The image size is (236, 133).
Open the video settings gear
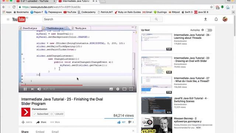click(x=118, y=89)
